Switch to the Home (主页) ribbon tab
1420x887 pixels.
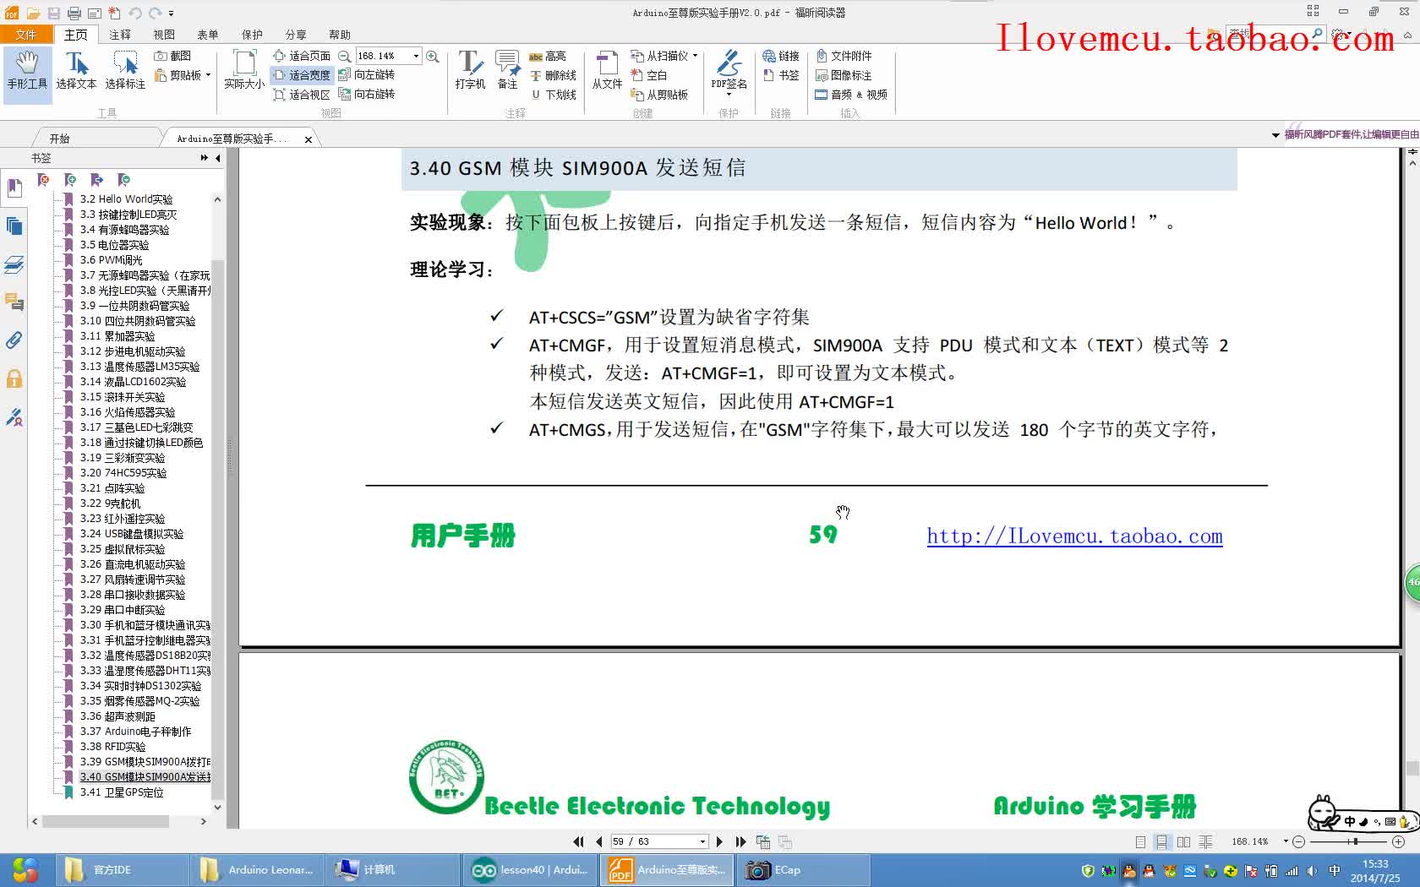76,35
